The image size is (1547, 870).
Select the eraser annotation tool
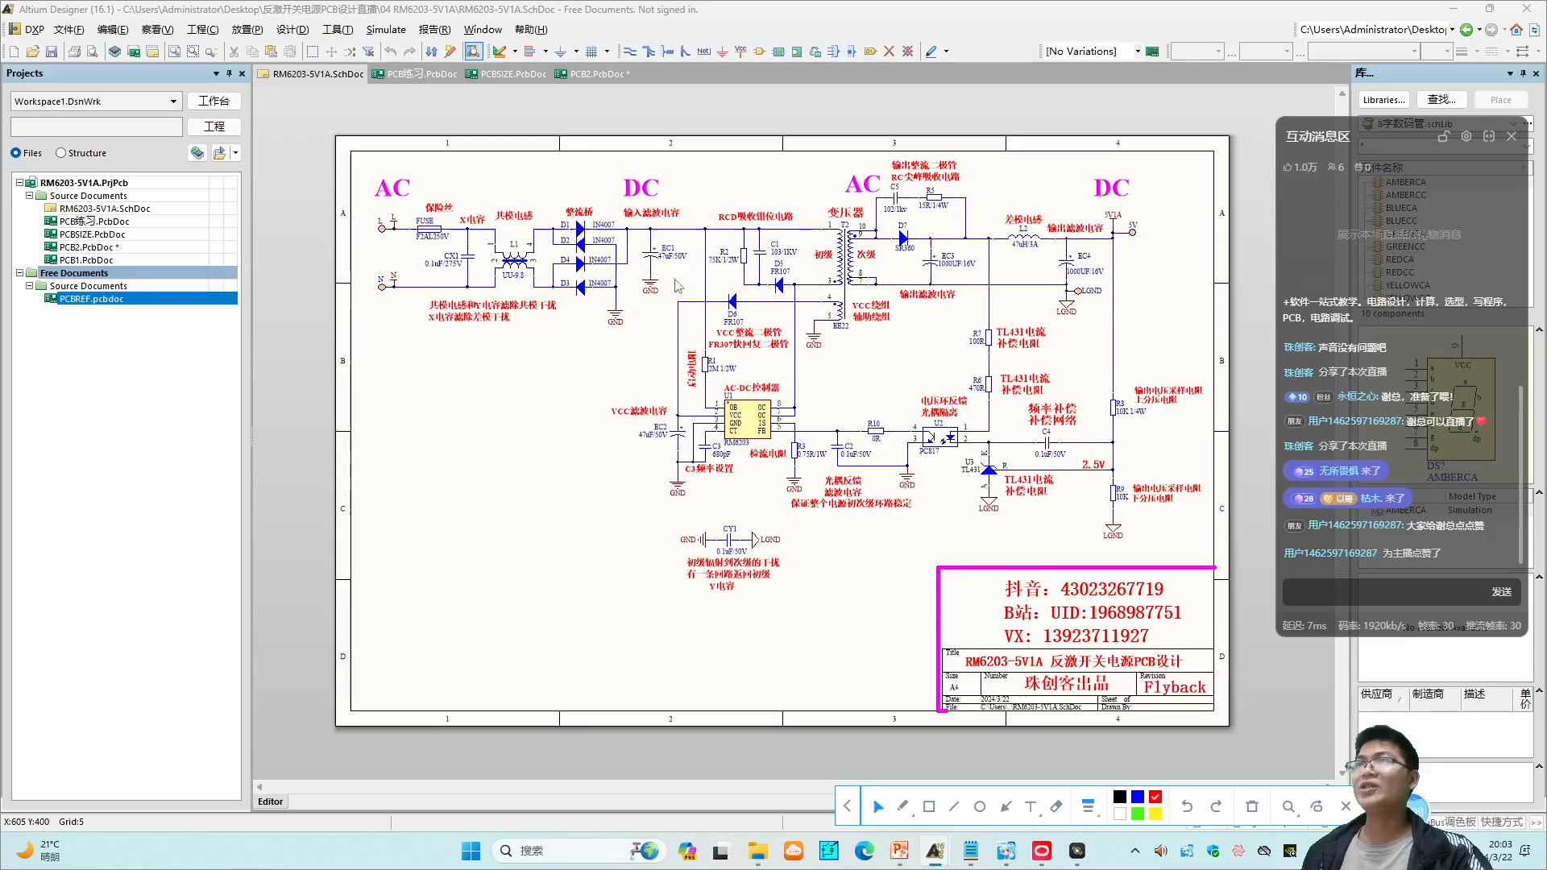(1056, 806)
